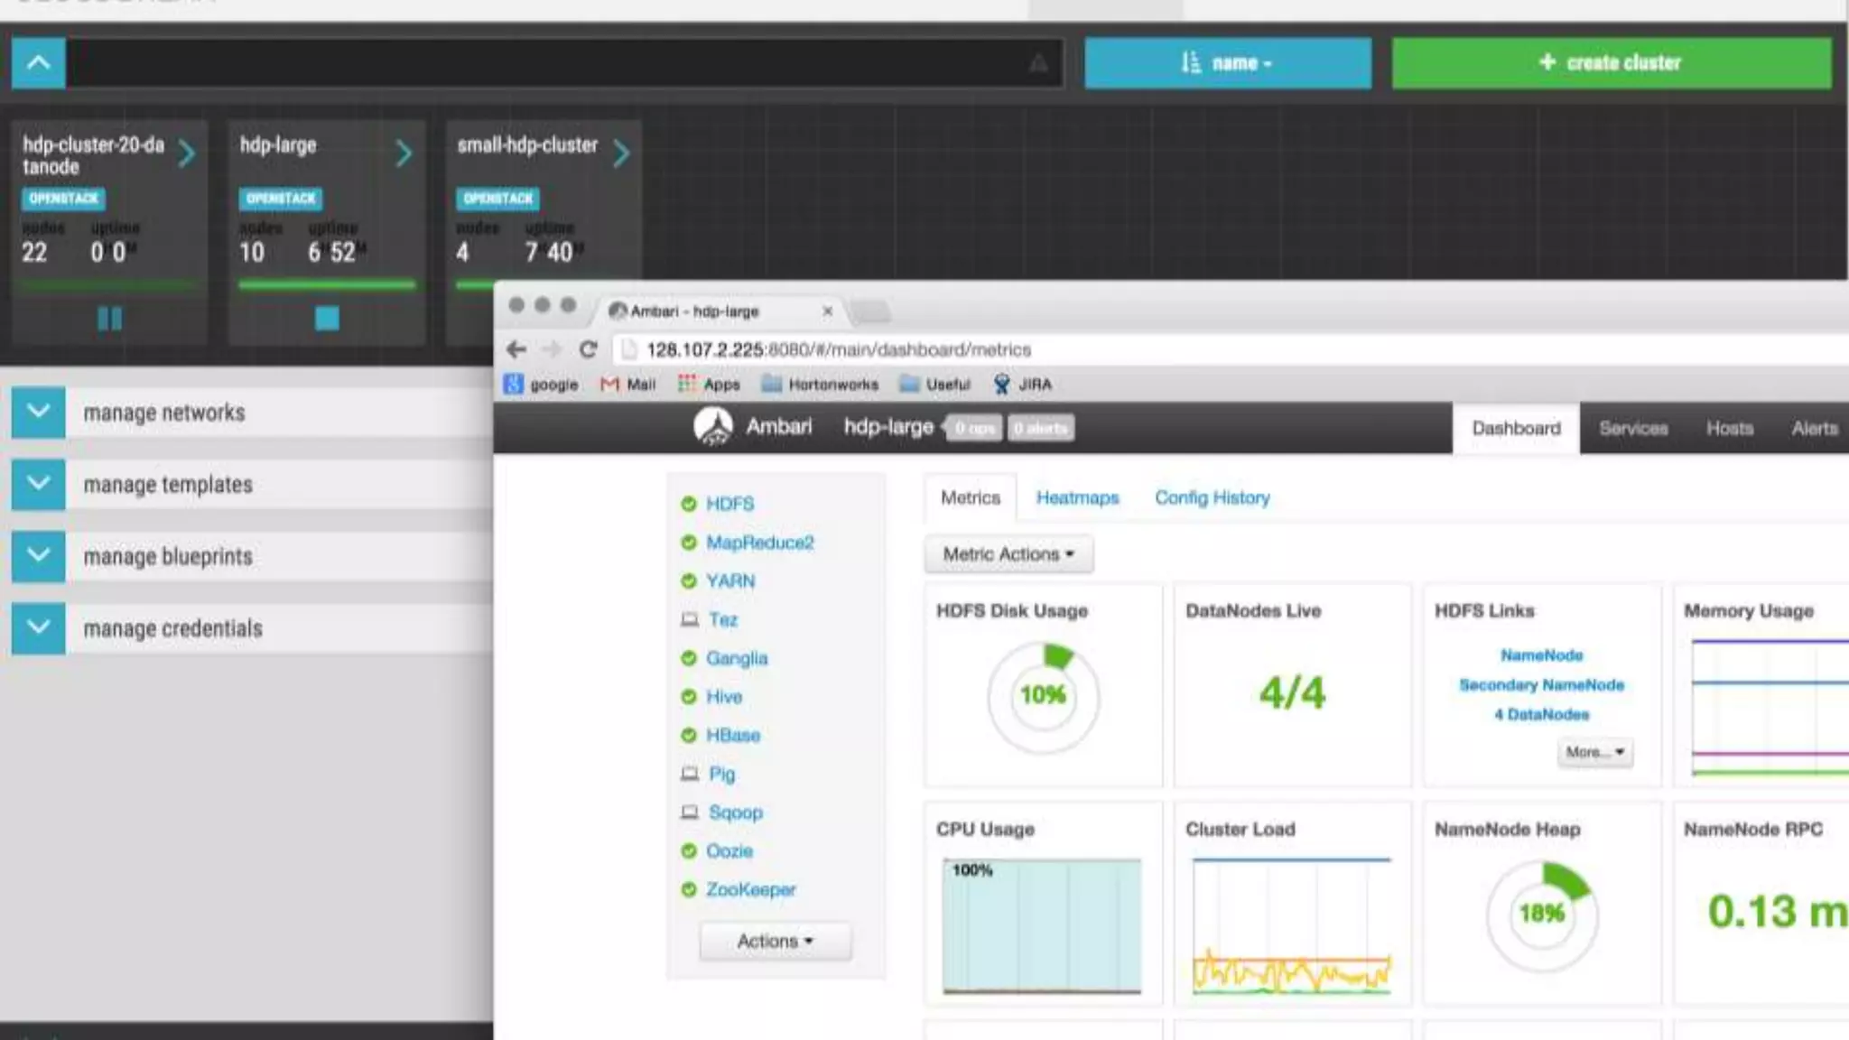
Task: Expand the manage networks section
Action: tap(39, 413)
